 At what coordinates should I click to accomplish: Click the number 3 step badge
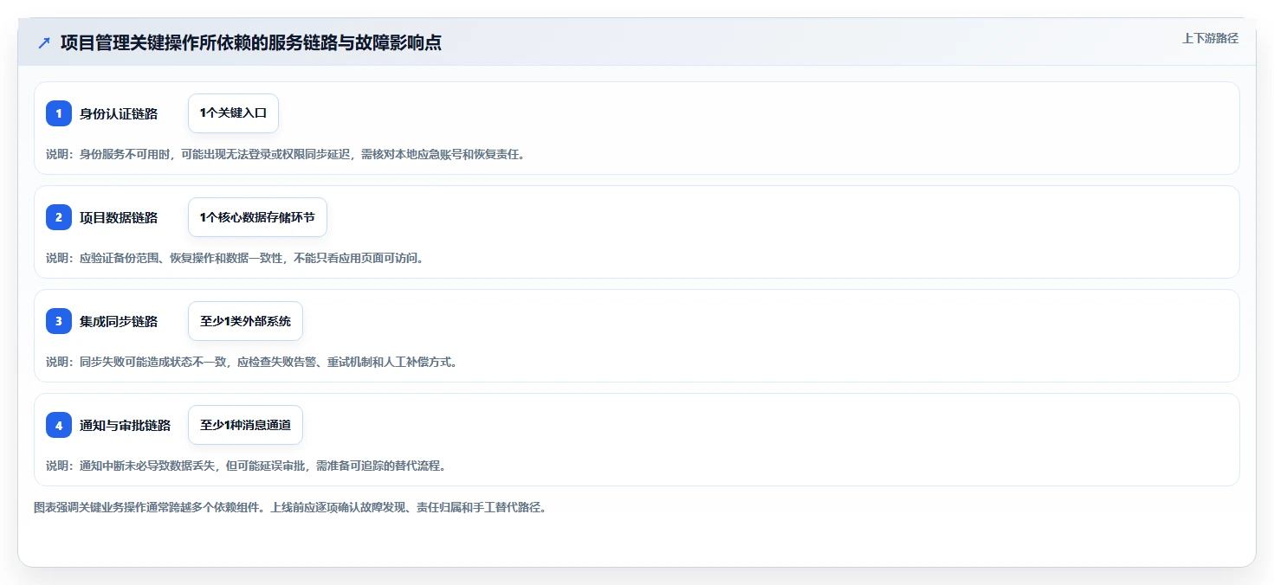59,321
